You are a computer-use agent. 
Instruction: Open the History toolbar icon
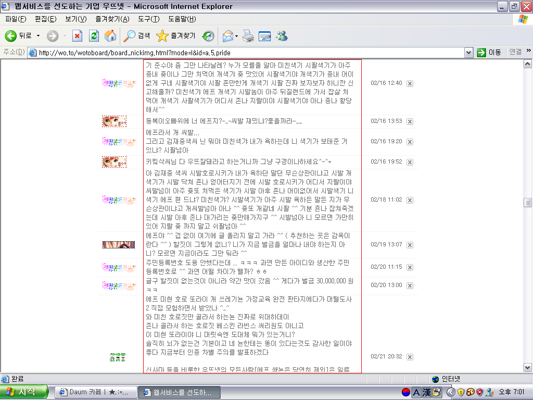tap(208, 36)
